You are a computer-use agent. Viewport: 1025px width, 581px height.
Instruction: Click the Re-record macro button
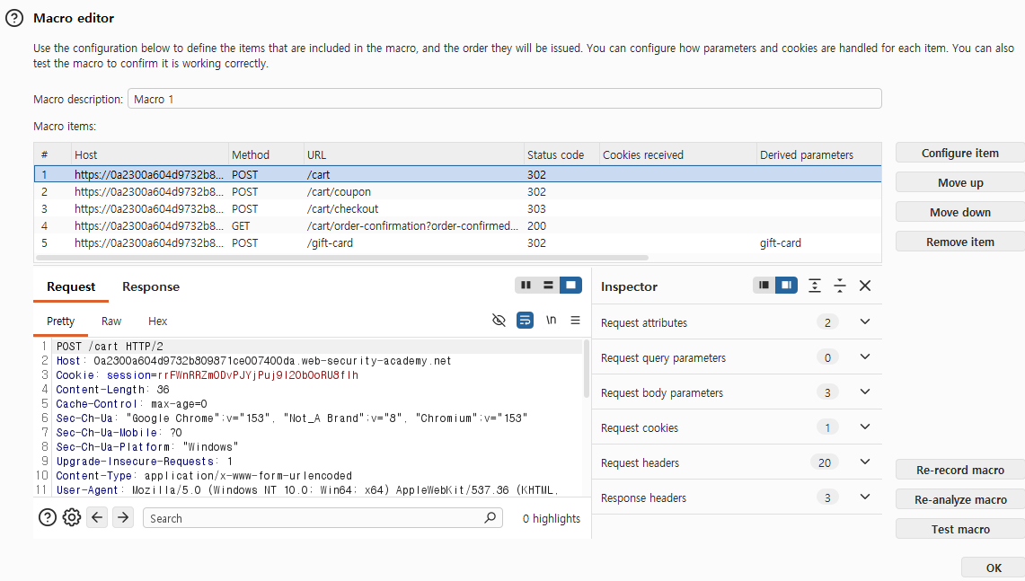coord(959,470)
